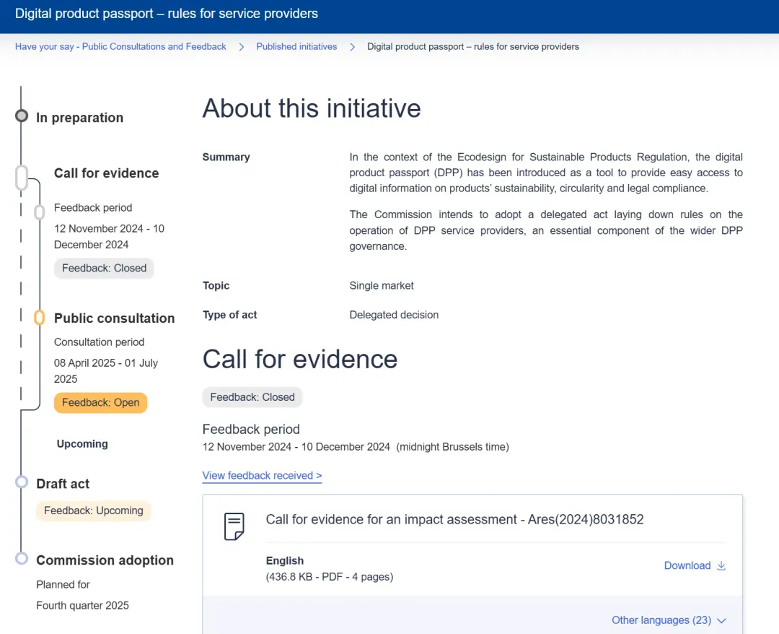The image size is (779, 634).
Task: Click chevron next to Other languages
Action: tap(721, 620)
